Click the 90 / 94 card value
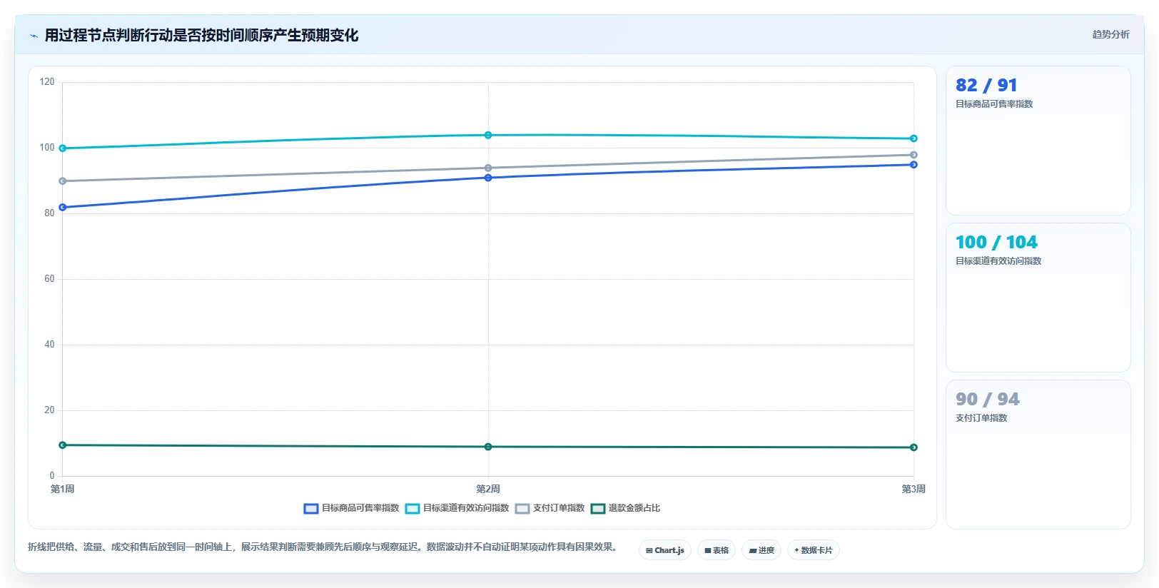 pyautogui.click(x=988, y=400)
